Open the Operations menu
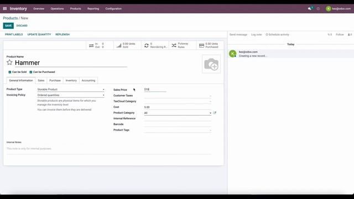This screenshot has height=199, width=354. pyautogui.click(x=57, y=9)
